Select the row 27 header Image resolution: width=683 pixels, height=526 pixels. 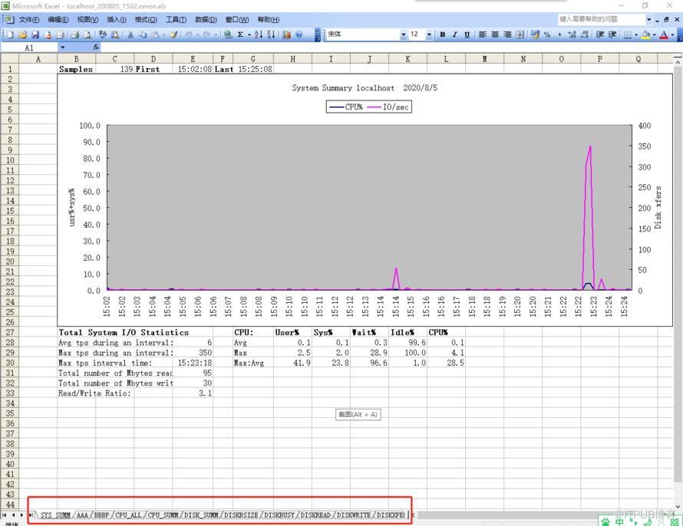tap(9, 333)
